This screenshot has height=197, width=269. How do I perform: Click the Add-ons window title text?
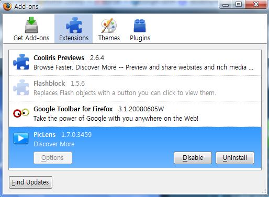pos(26,7)
